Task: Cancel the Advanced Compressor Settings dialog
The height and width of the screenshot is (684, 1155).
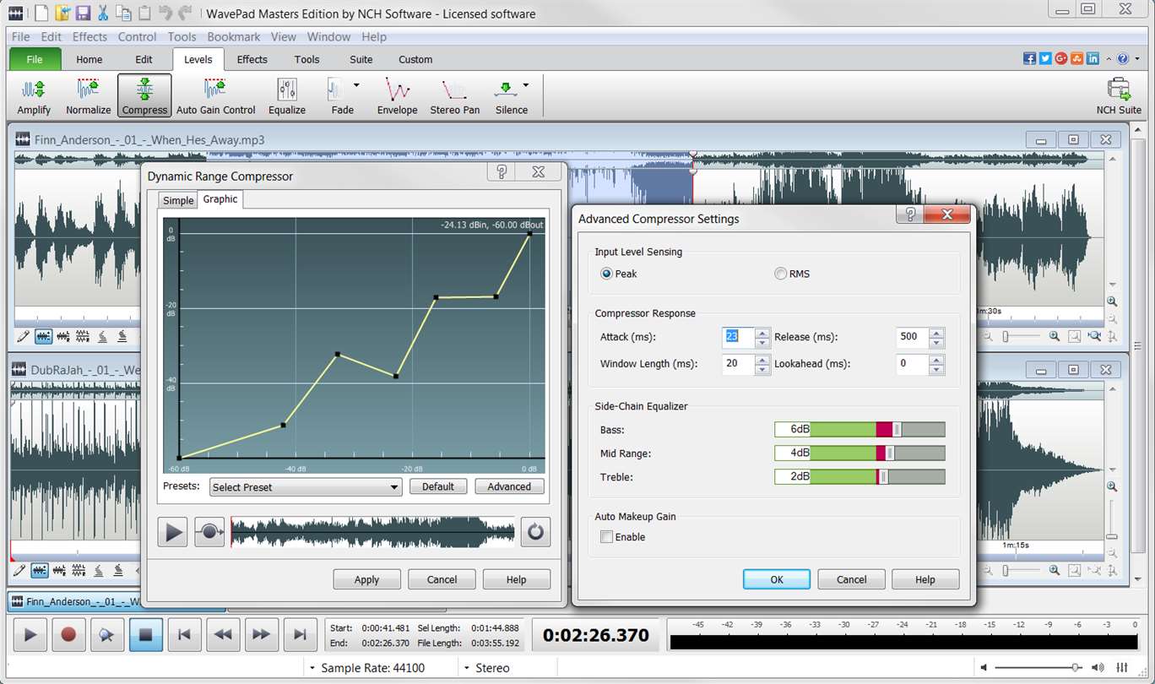Action: [851, 579]
